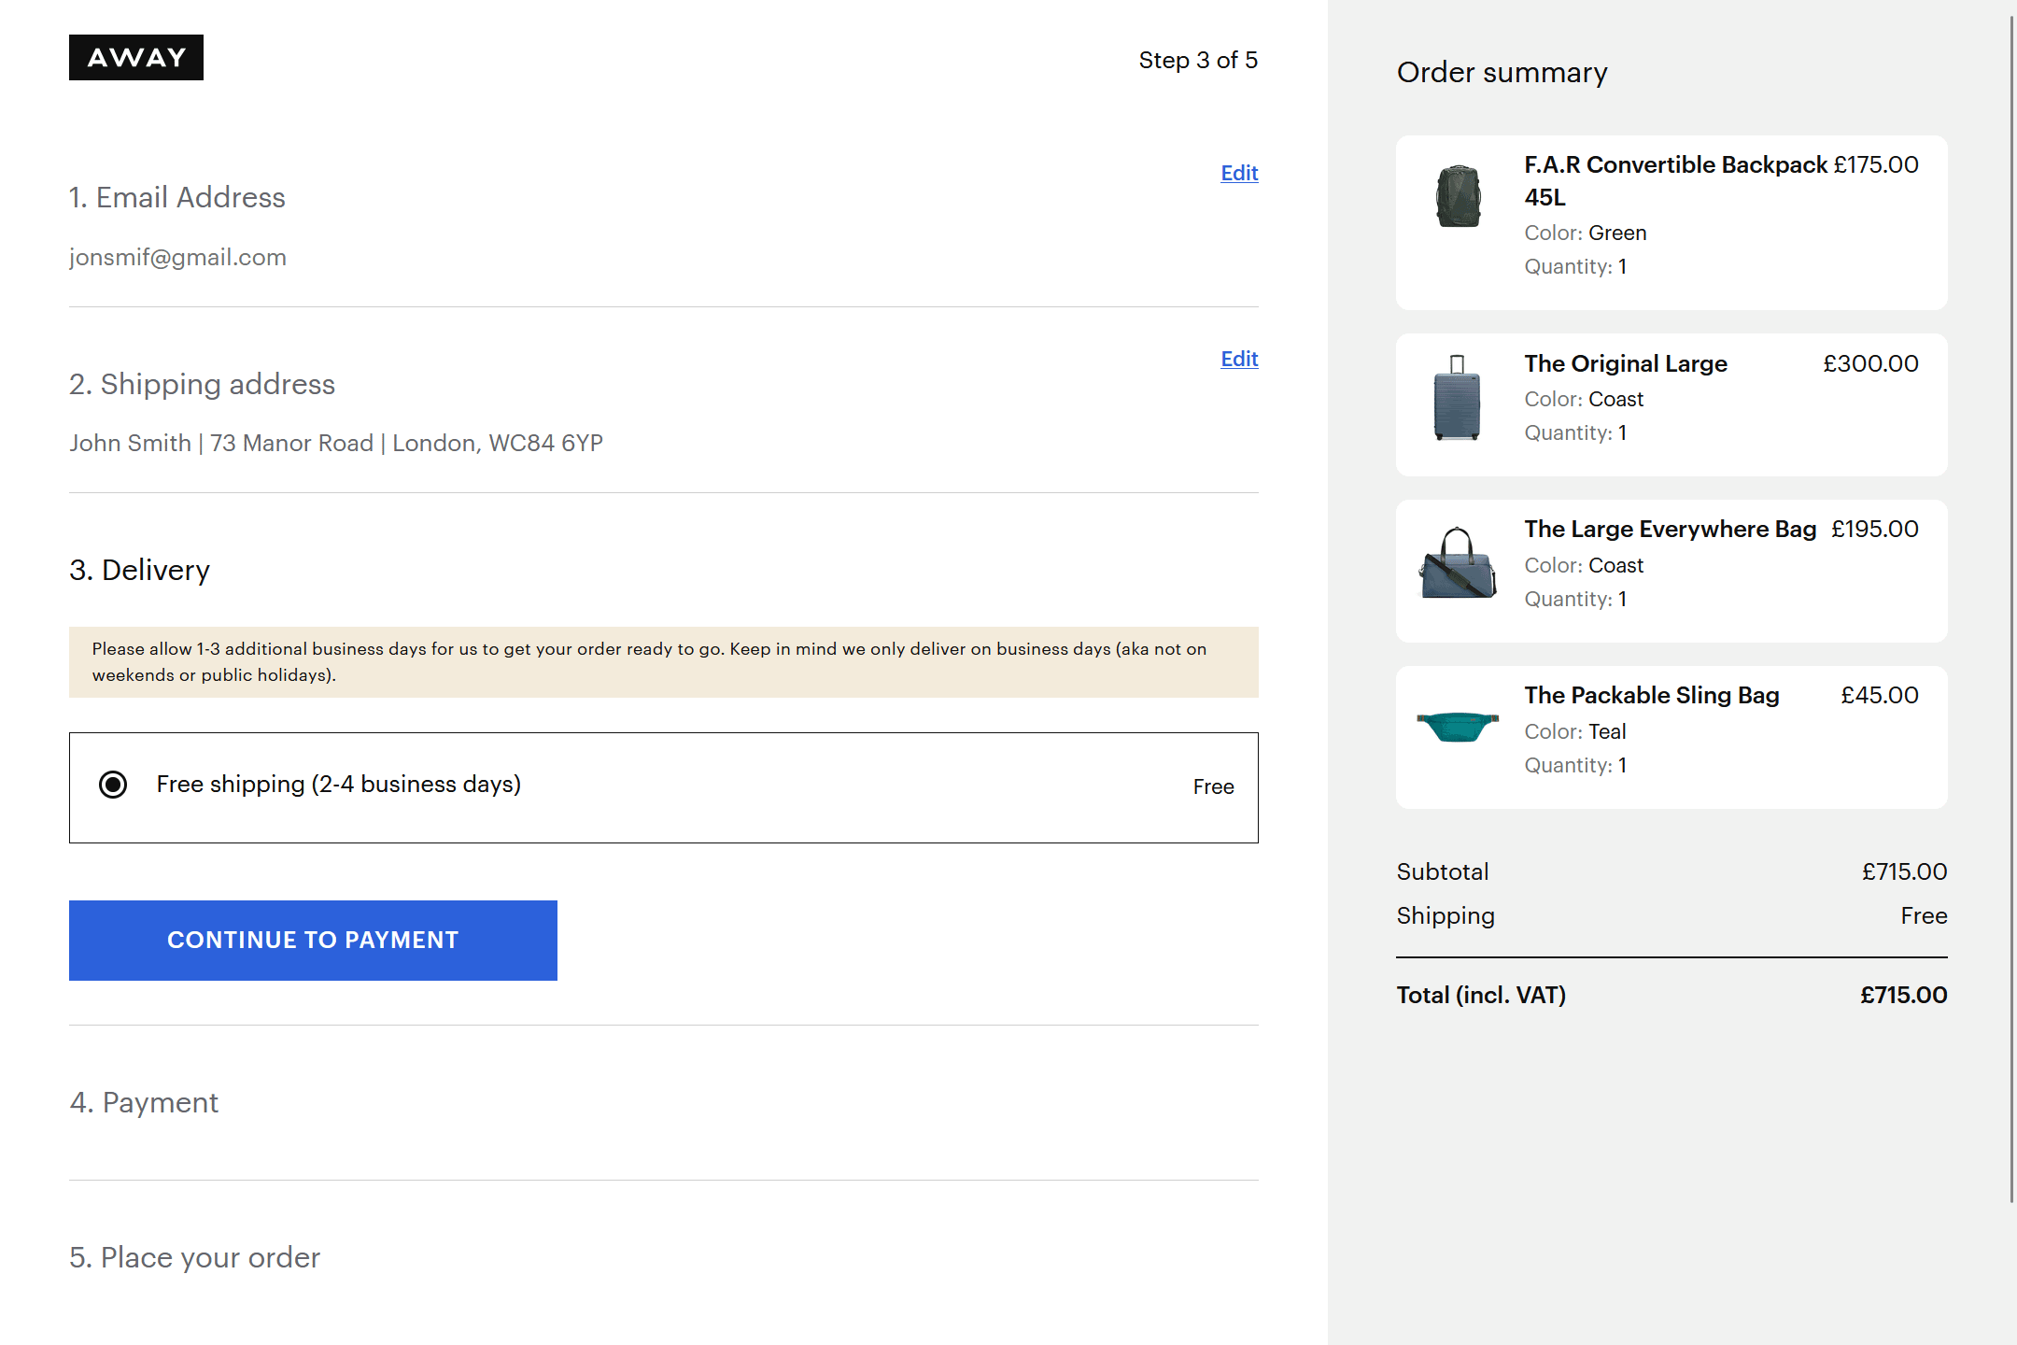Click the John Smith shipping address text

336,443
